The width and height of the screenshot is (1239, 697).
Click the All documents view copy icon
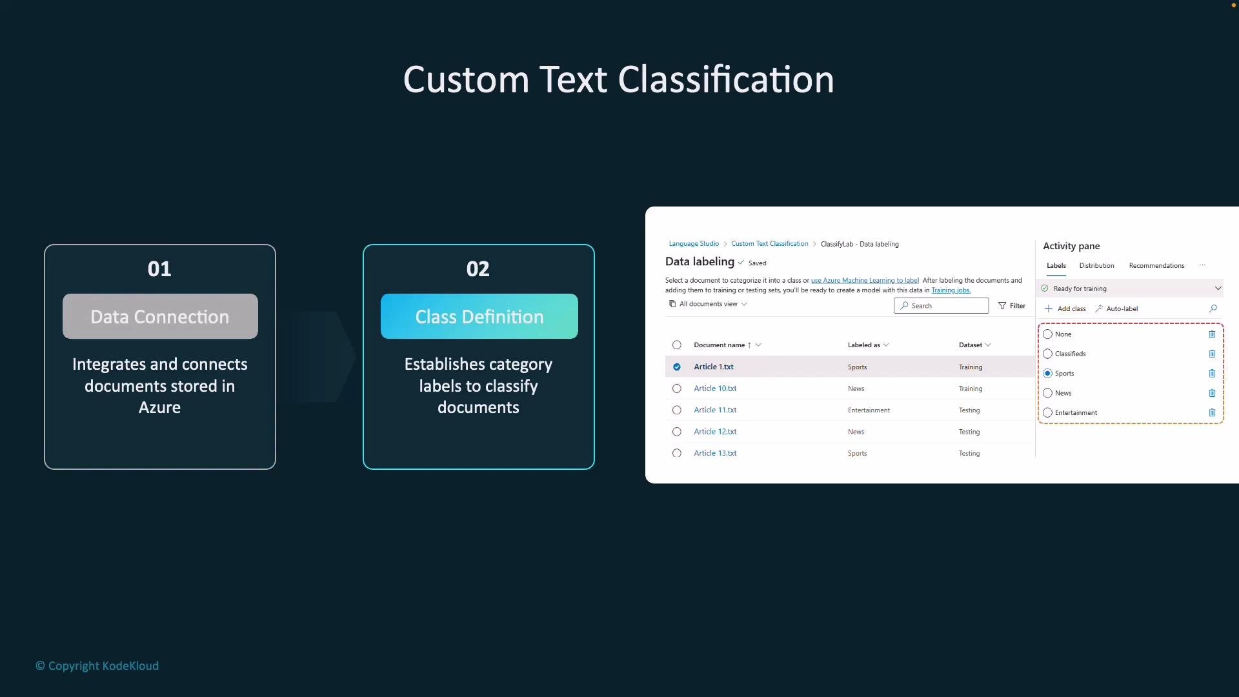672,304
